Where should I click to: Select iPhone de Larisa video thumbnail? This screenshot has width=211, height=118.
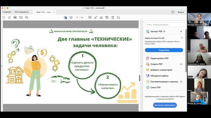[x=199, y=98]
